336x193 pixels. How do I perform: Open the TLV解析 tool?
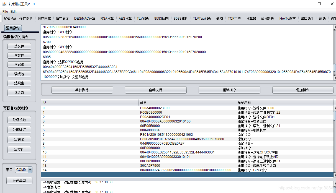(143, 19)
